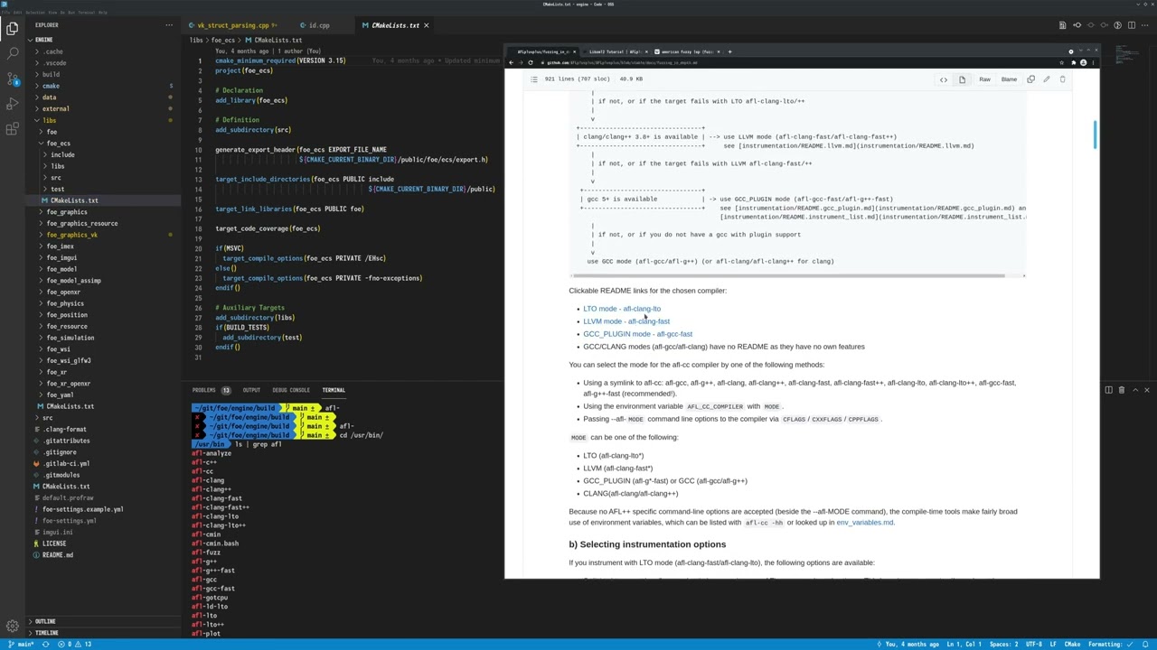Reload the page in browser window
The width and height of the screenshot is (1157, 650).
(x=530, y=62)
